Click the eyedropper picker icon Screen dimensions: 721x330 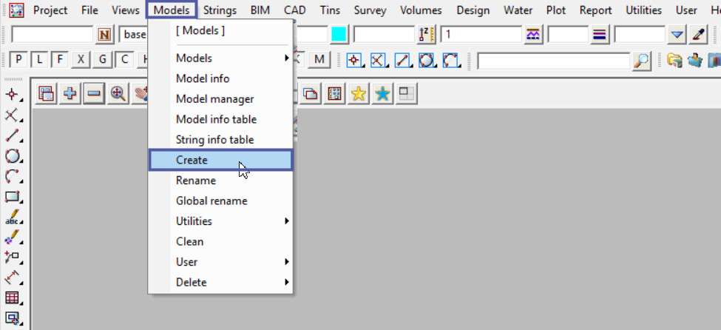coord(698,35)
